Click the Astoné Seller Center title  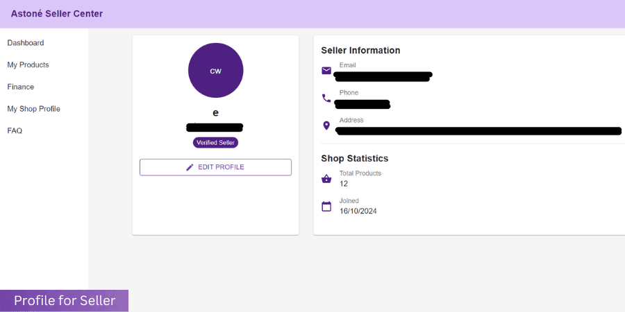coord(57,14)
